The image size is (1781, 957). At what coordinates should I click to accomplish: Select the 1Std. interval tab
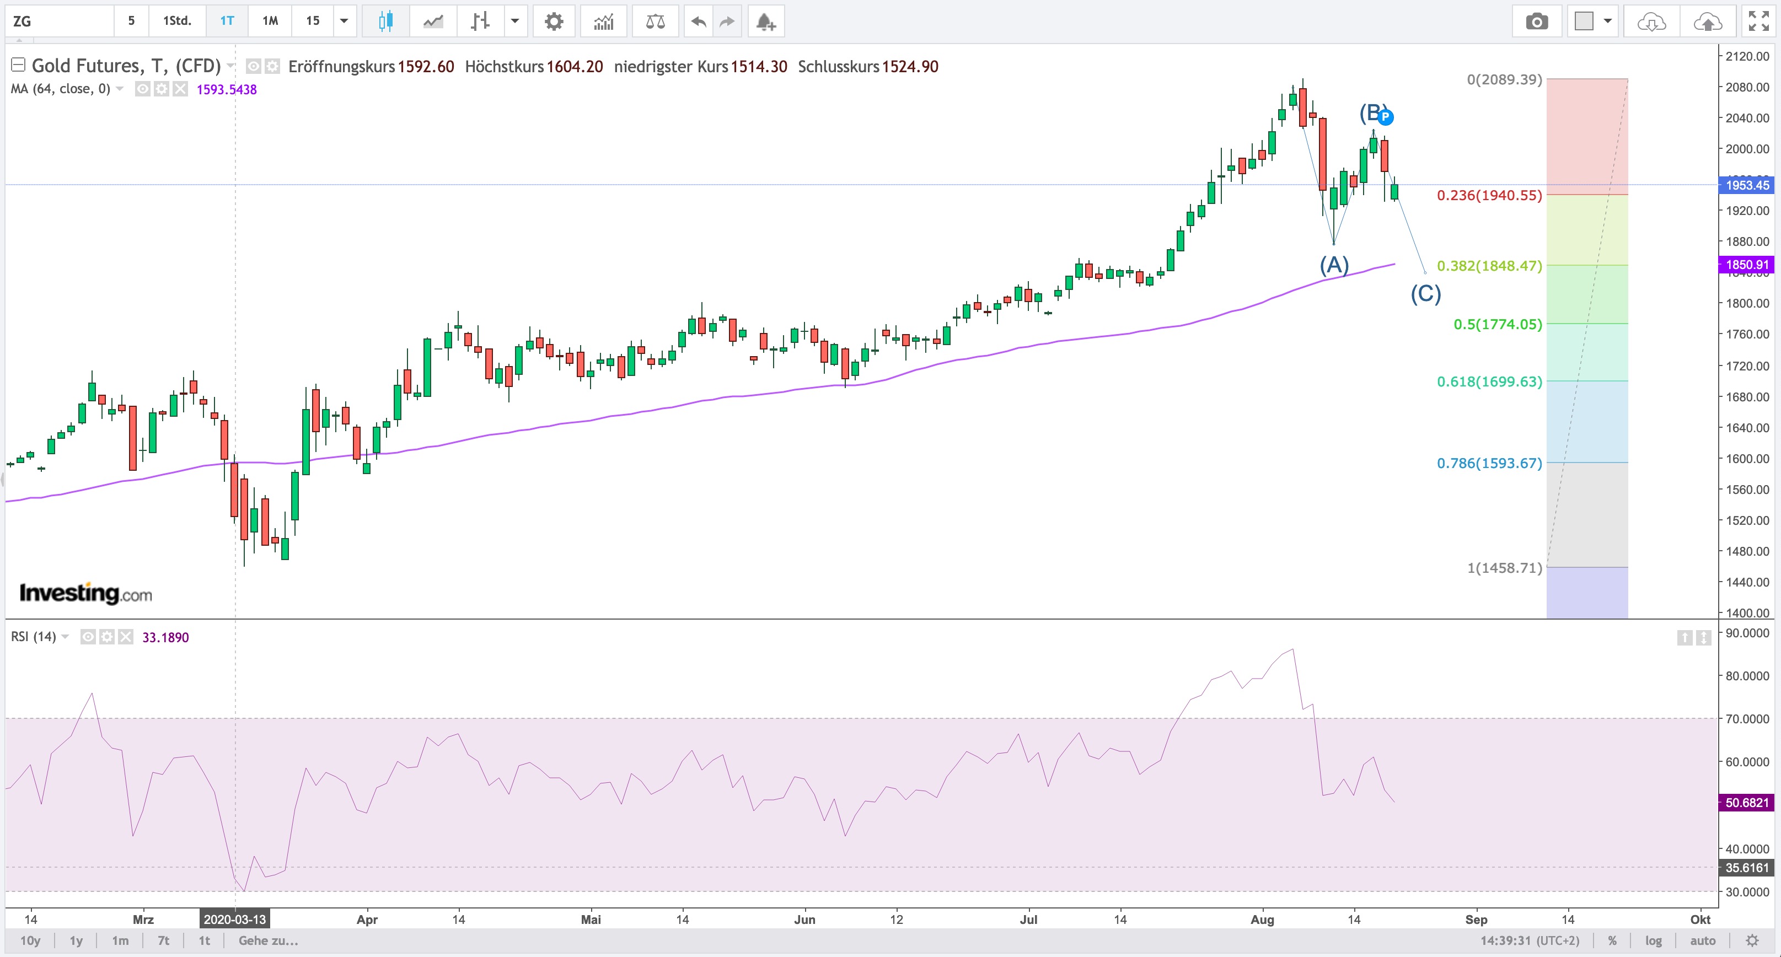(x=177, y=21)
